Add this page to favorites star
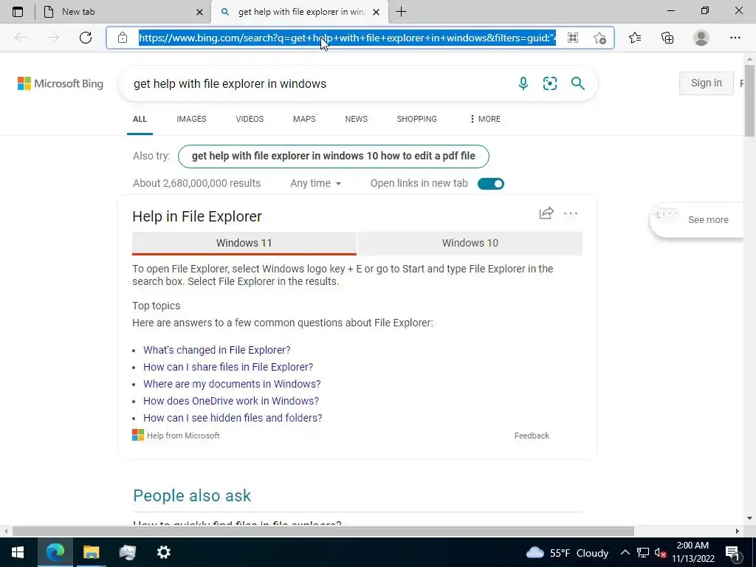The image size is (756, 567). pyautogui.click(x=599, y=38)
